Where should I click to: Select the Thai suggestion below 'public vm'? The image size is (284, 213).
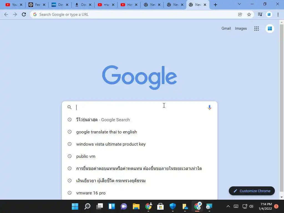pyautogui.click(x=140, y=168)
